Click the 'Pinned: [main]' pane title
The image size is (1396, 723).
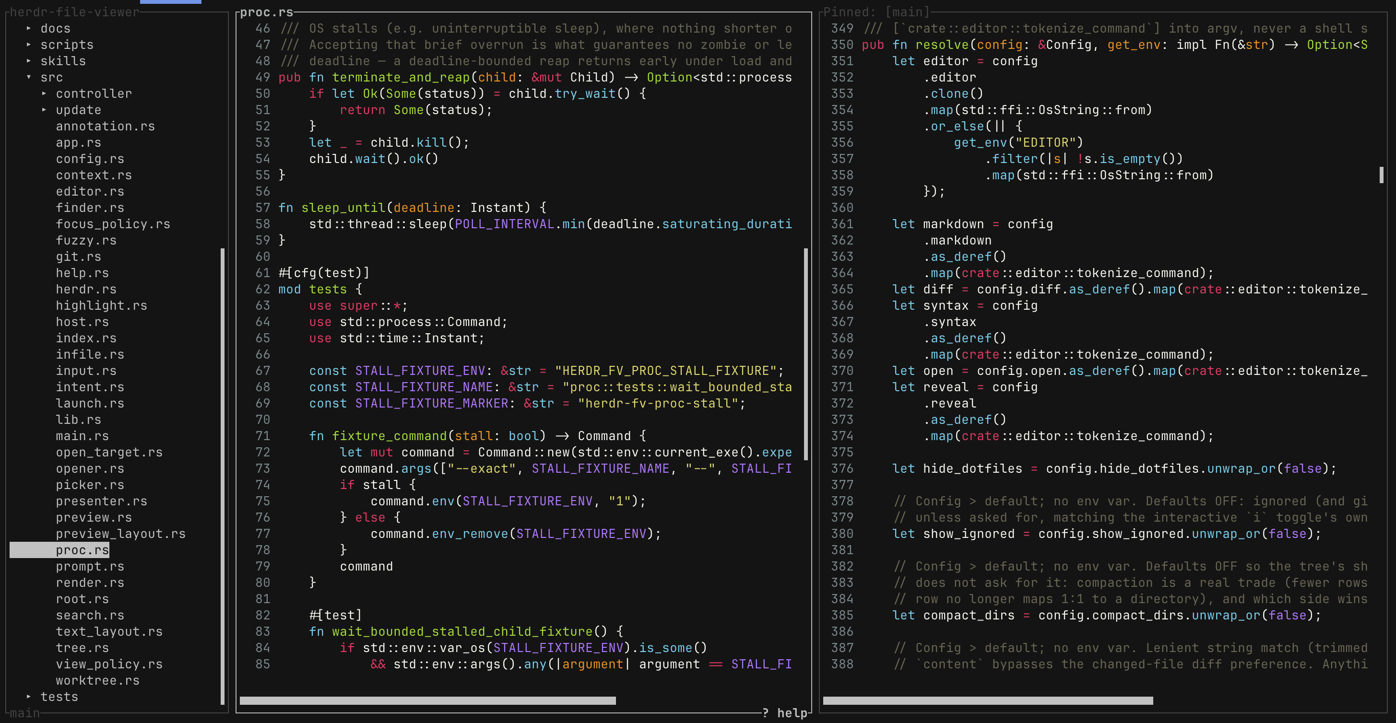[x=876, y=12]
